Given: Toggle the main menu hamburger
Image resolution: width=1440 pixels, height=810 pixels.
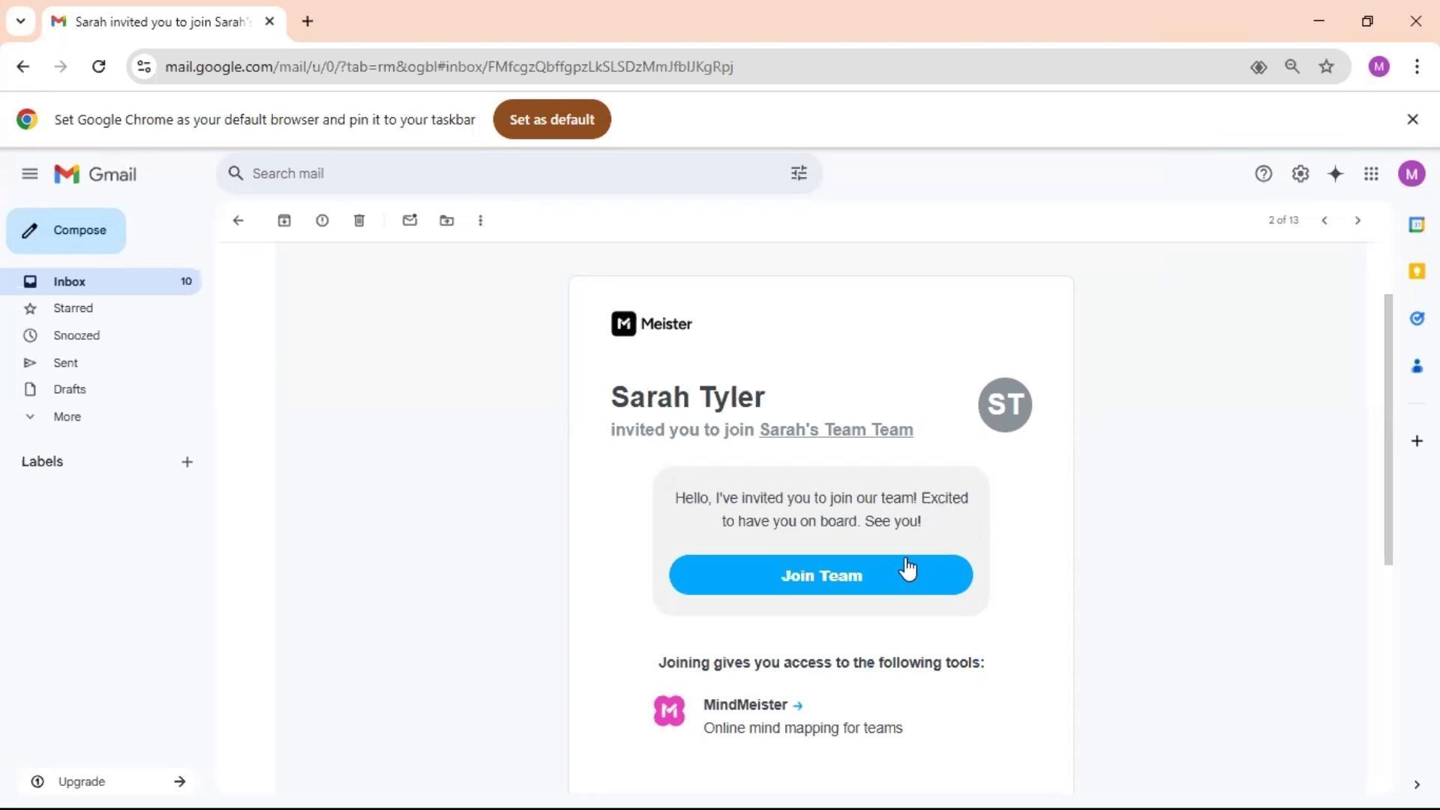Looking at the screenshot, I should tap(30, 174).
